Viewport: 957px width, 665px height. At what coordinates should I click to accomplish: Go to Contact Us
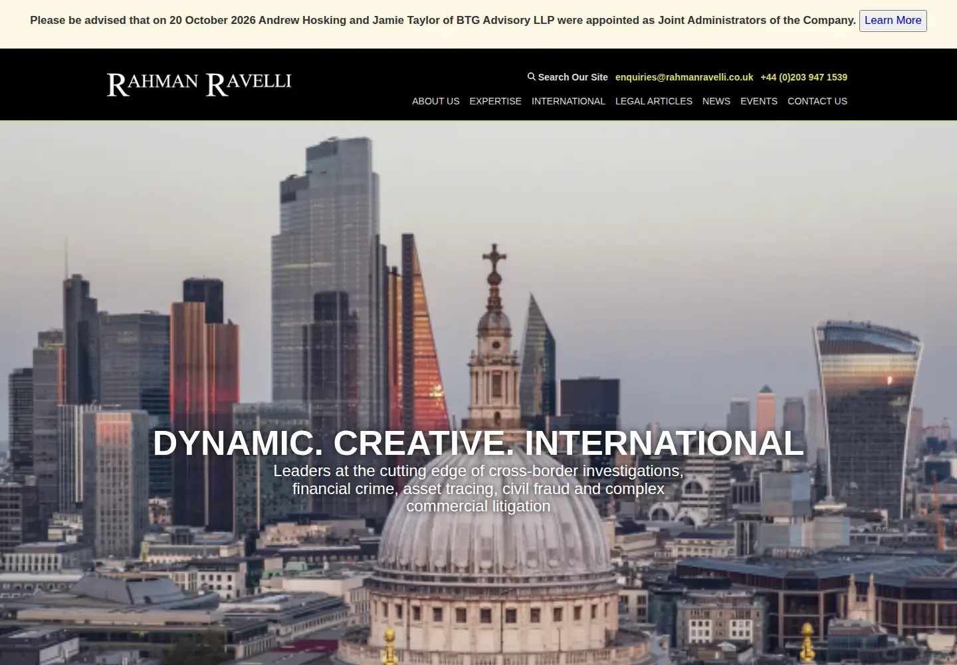click(817, 101)
